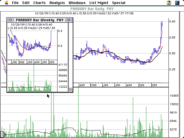Open the Charts menu
The height and width of the screenshot is (138, 184).
[39, 3]
